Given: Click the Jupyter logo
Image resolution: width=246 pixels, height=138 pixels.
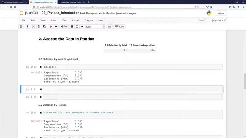Looking at the screenshot, I should coord(29,13).
